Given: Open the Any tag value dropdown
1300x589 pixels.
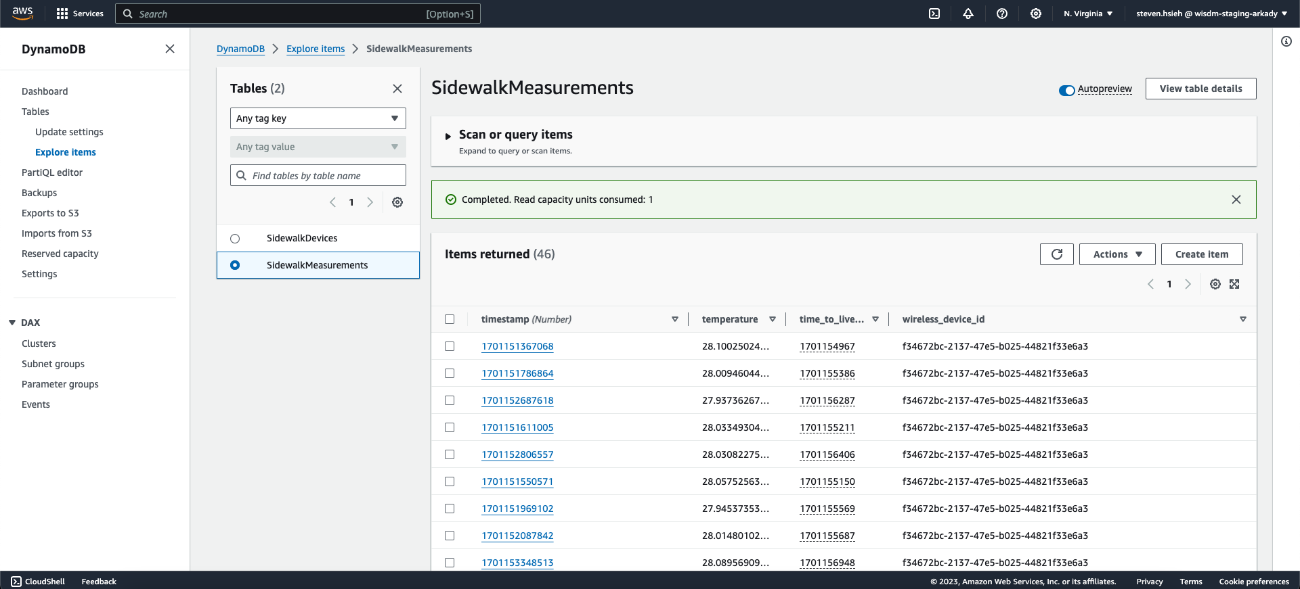Looking at the screenshot, I should click(318, 147).
